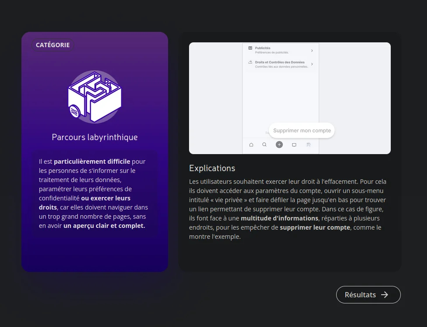Click the labyrinth maze illustration
This screenshot has width=427, height=327.
click(x=95, y=96)
